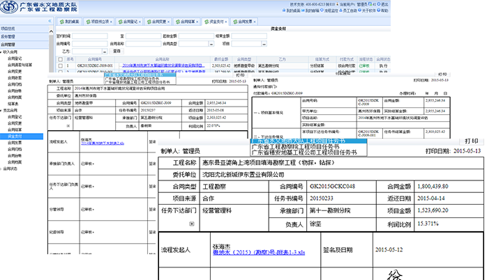The width and height of the screenshot is (487, 280).
Task: Tick the checkbox for row 1 GK2015DZKC-J009-001
Action: click(x=60, y=65)
